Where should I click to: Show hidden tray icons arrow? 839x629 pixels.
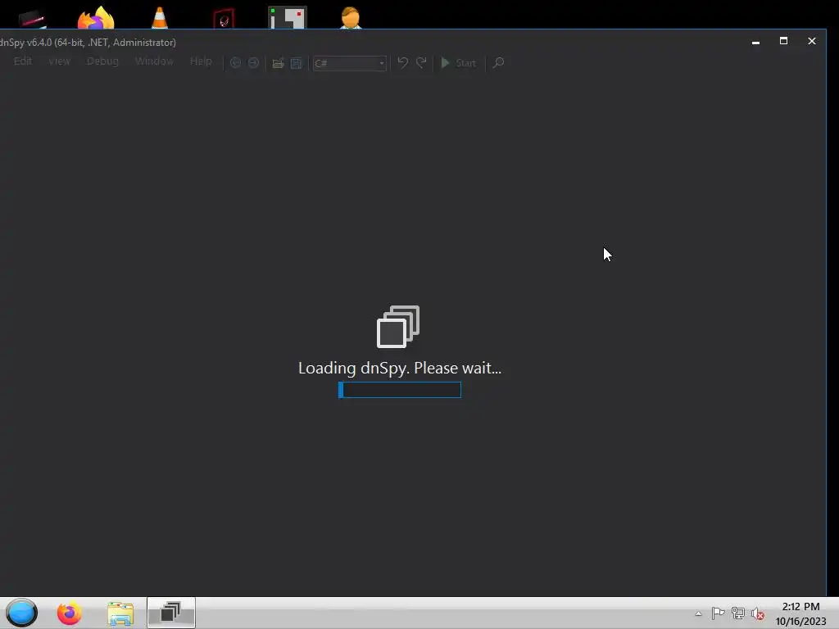tap(698, 613)
